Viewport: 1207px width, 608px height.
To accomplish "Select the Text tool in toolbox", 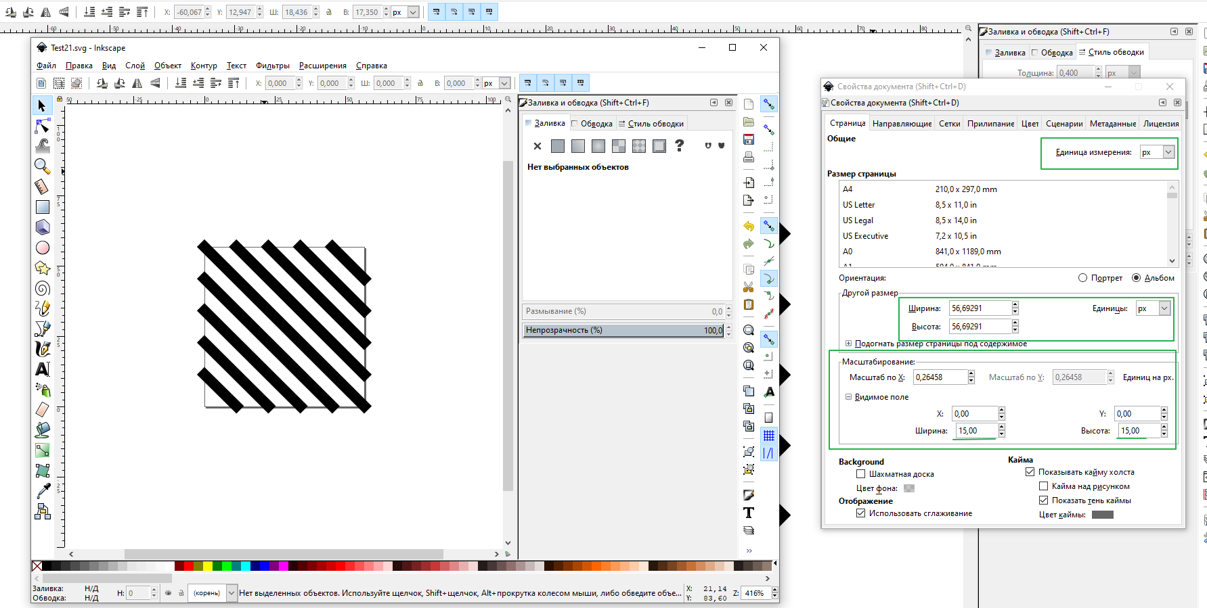I will pos(42,369).
